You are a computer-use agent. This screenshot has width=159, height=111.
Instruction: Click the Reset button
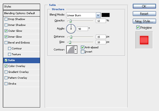[x=144, y=14]
